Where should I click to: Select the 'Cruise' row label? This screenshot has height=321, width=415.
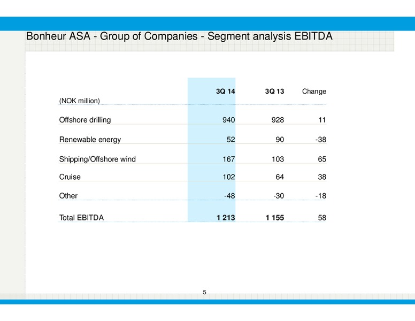[70, 177]
